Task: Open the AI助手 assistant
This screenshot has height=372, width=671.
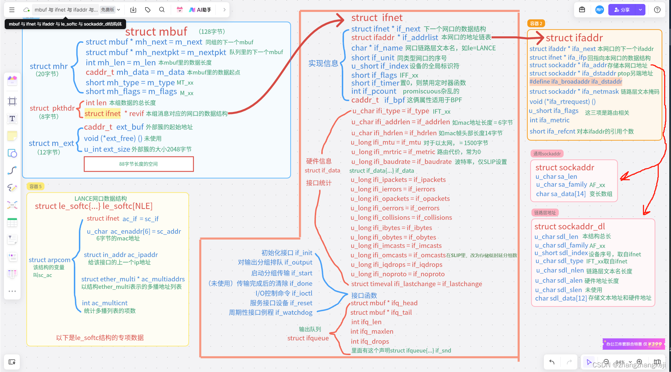Action: [200, 10]
